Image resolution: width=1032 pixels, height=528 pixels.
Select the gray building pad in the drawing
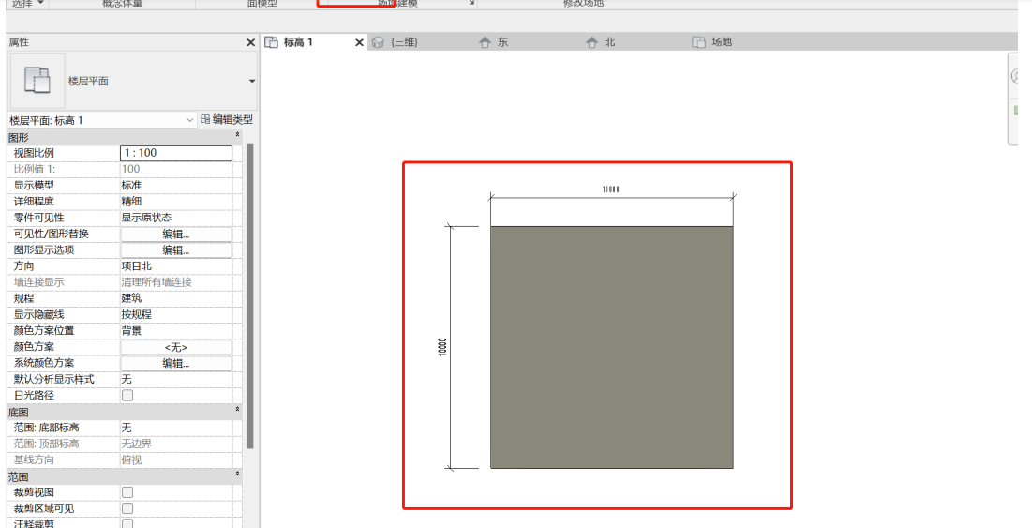[611, 347]
